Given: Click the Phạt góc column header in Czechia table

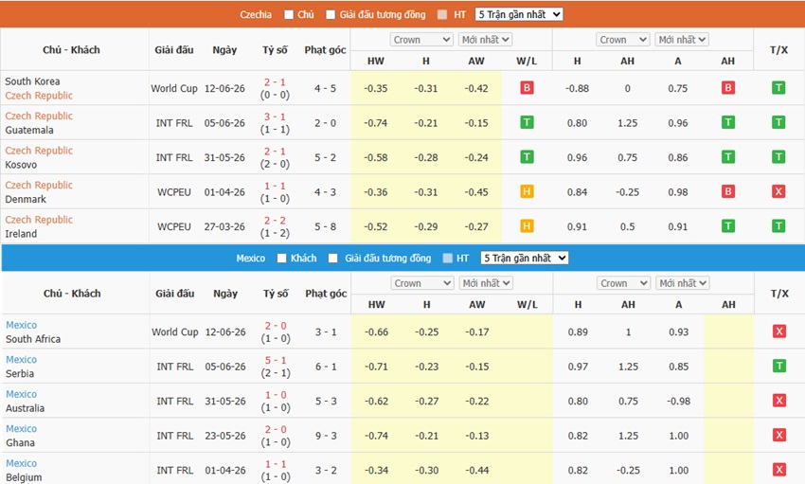Looking at the screenshot, I should pos(325,50).
